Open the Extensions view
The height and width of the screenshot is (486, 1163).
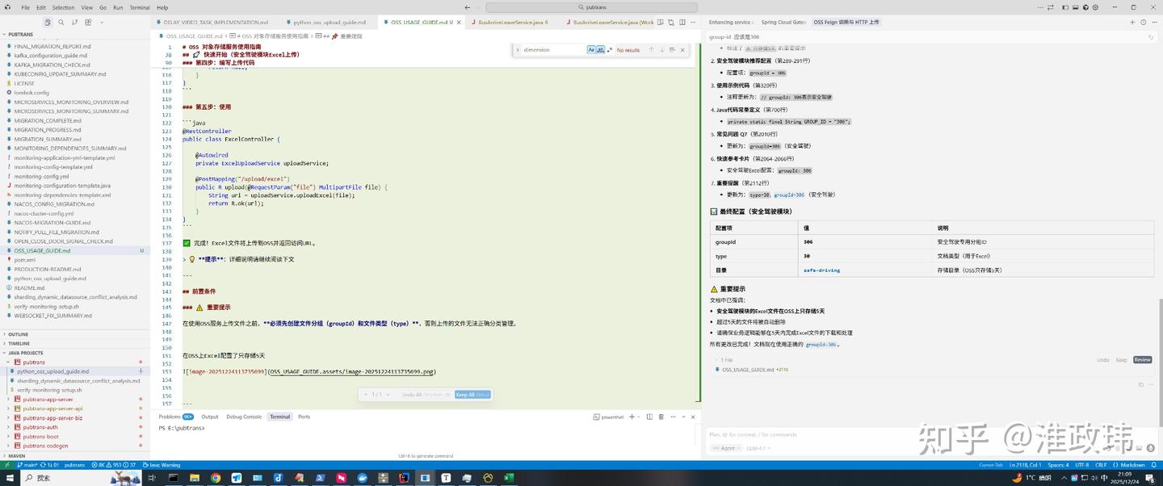tap(87, 22)
